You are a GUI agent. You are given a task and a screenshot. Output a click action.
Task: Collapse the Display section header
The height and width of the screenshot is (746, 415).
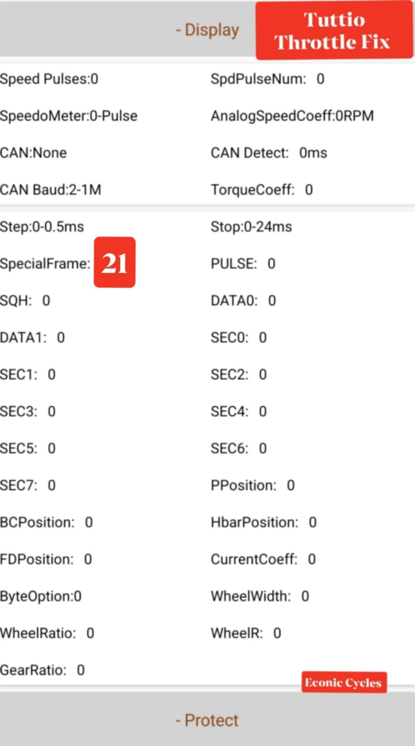207,30
